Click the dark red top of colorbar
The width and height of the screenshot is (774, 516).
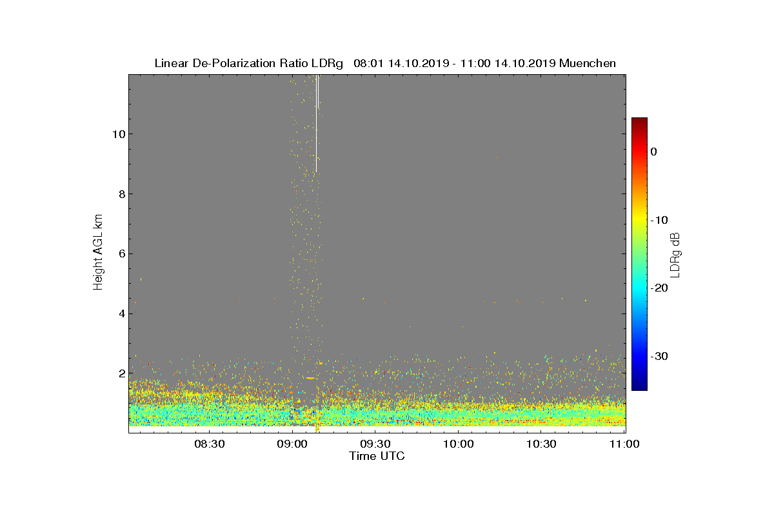pyautogui.click(x=639, y=121)
